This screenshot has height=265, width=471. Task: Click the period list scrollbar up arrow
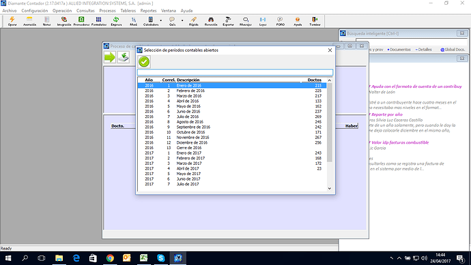pos(330,80)
